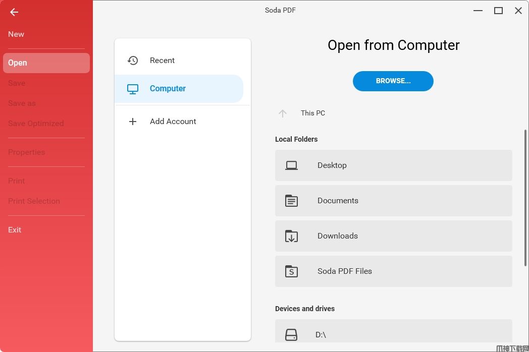This screenshot has height=352, width=529.
Task: Maximize the Soda PDF window
Action: pyautogui.click(x=498, y=11)
